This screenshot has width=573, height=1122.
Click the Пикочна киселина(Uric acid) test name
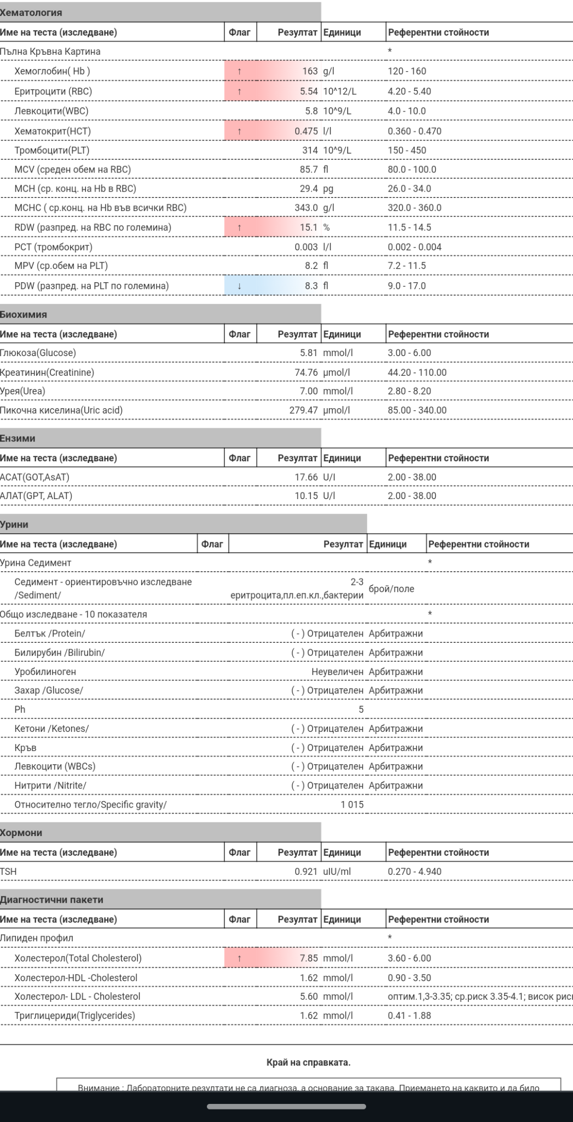[61, 410]
